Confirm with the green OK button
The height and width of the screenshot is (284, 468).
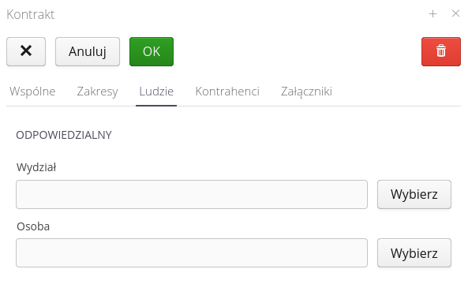pos(152,51)
